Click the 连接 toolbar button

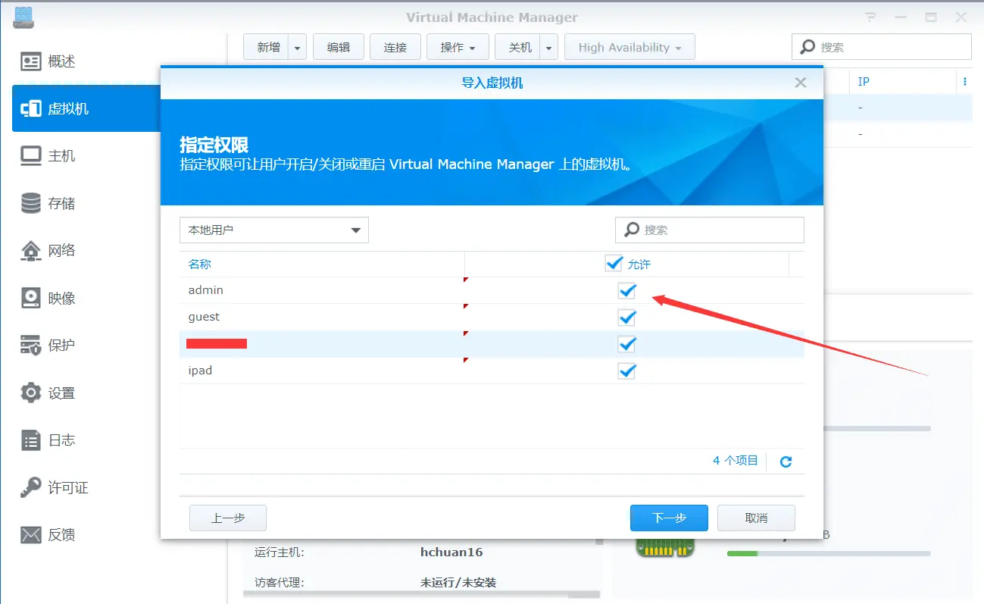pos(395,47)
